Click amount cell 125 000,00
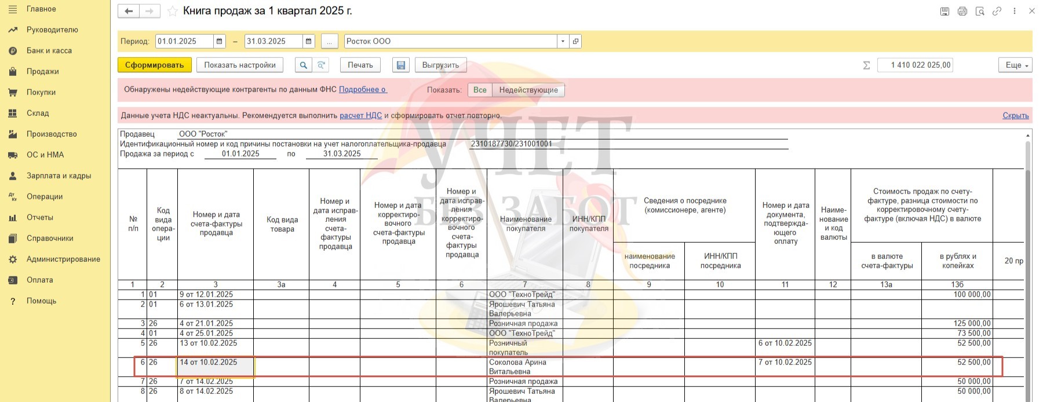The width and height of the screenshot is (1043, 402). [957, 323]
